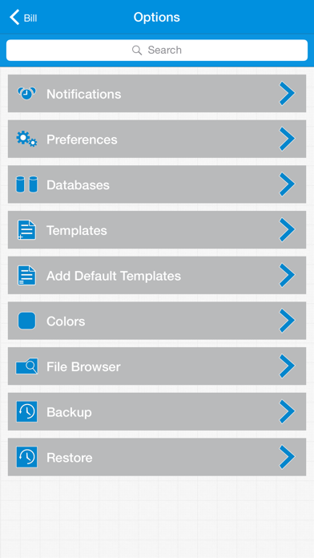Open Restore via its chevron arrow
This screenshot has width=314, height=558.
(x=287, y=457)
